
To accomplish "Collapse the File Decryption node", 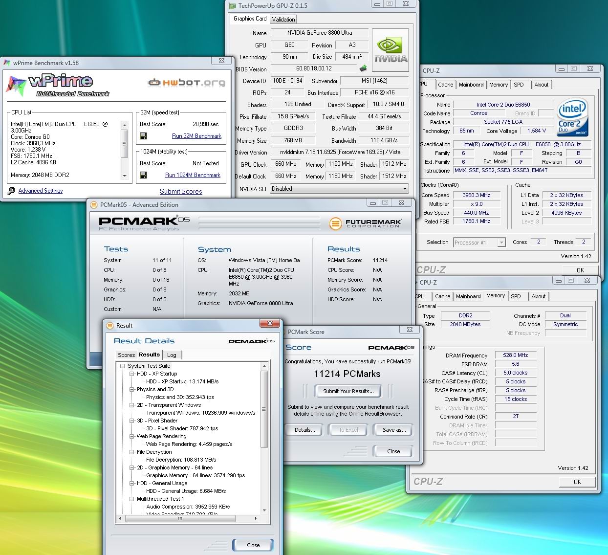I will [131, 452].
